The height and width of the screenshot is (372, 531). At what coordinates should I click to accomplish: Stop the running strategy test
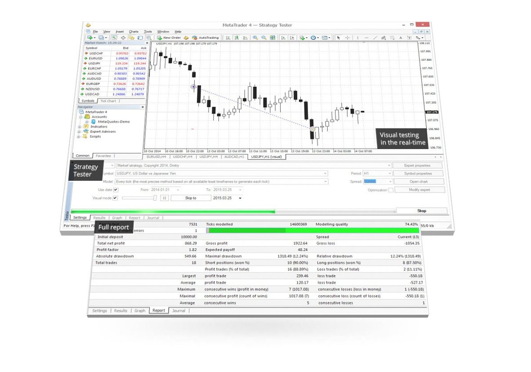point(422,211)
